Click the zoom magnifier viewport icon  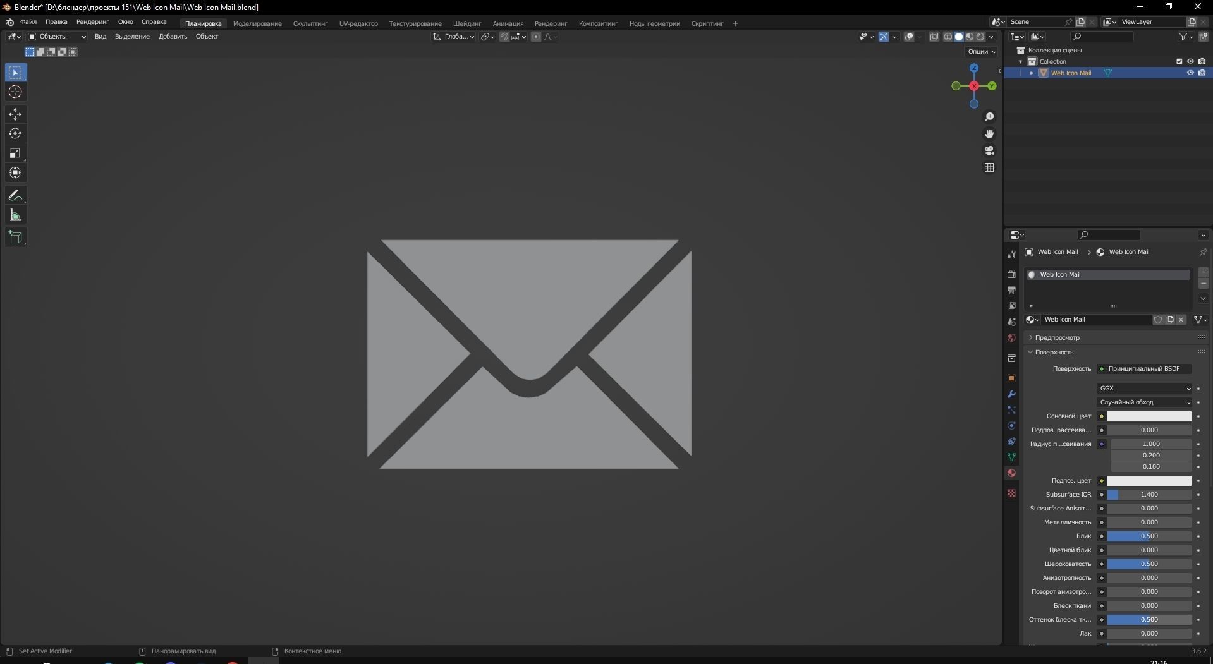pyautogui.click(x=989, y=117)
